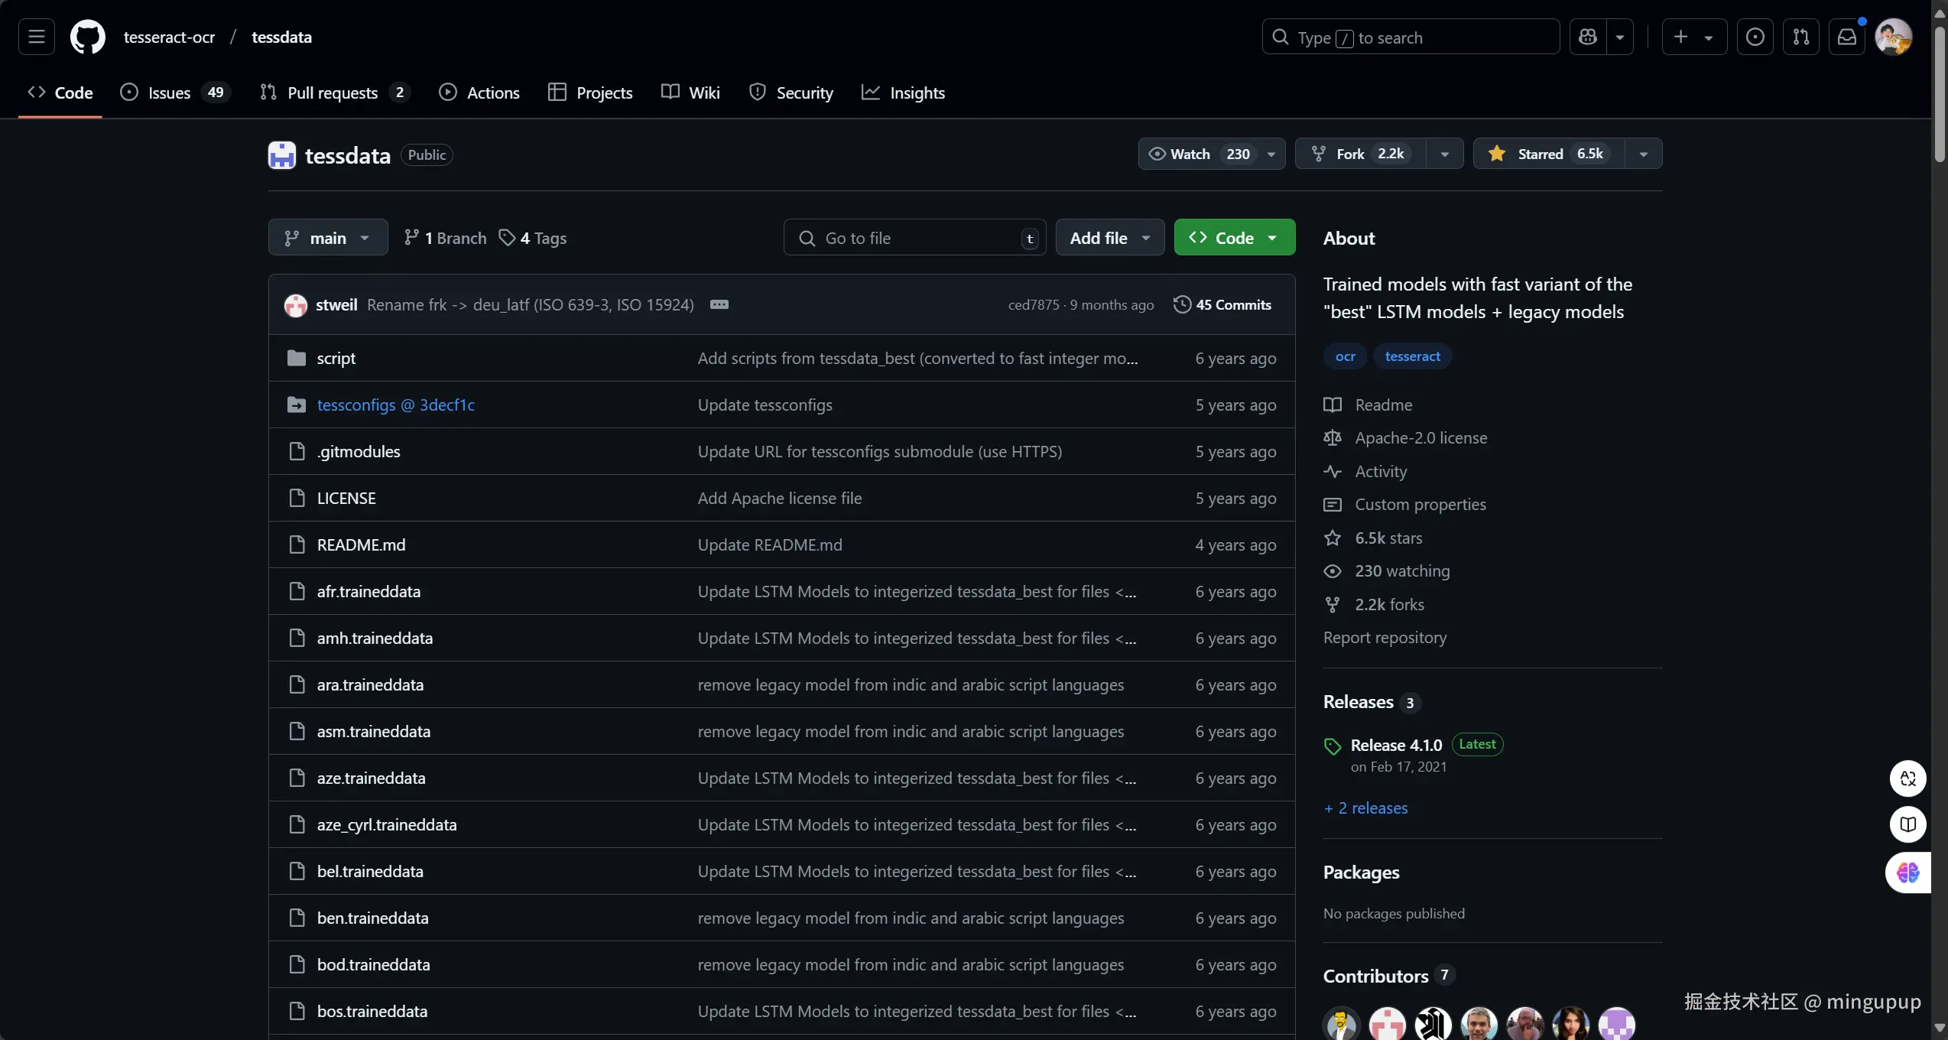Expand the Fork options dropdown arrow
Image resolution: width=1948 pixels, height=1040 pixels.
tap(1444, 154)
